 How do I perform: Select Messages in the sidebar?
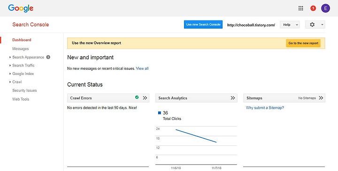point(21,49)
